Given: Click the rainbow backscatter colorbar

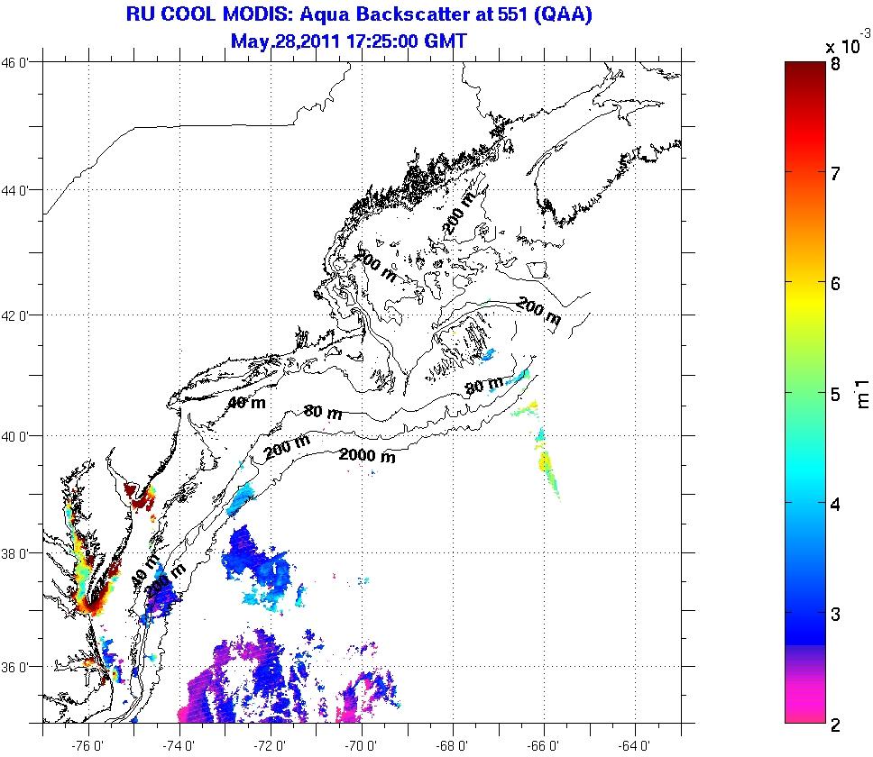Looking at the screenshot, I should tap(805, 392).
